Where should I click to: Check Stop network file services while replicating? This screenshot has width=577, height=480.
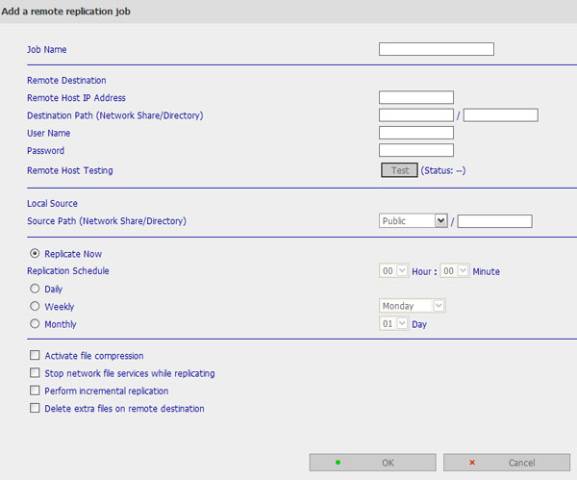[35, 373]
